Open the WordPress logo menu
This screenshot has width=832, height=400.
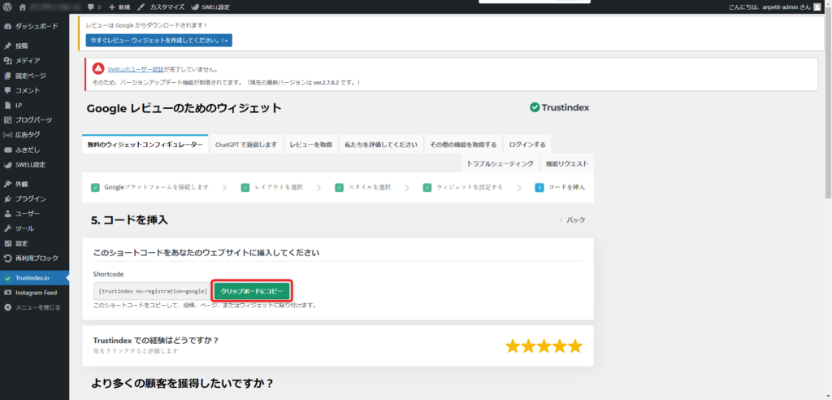(x=7, y=7)
